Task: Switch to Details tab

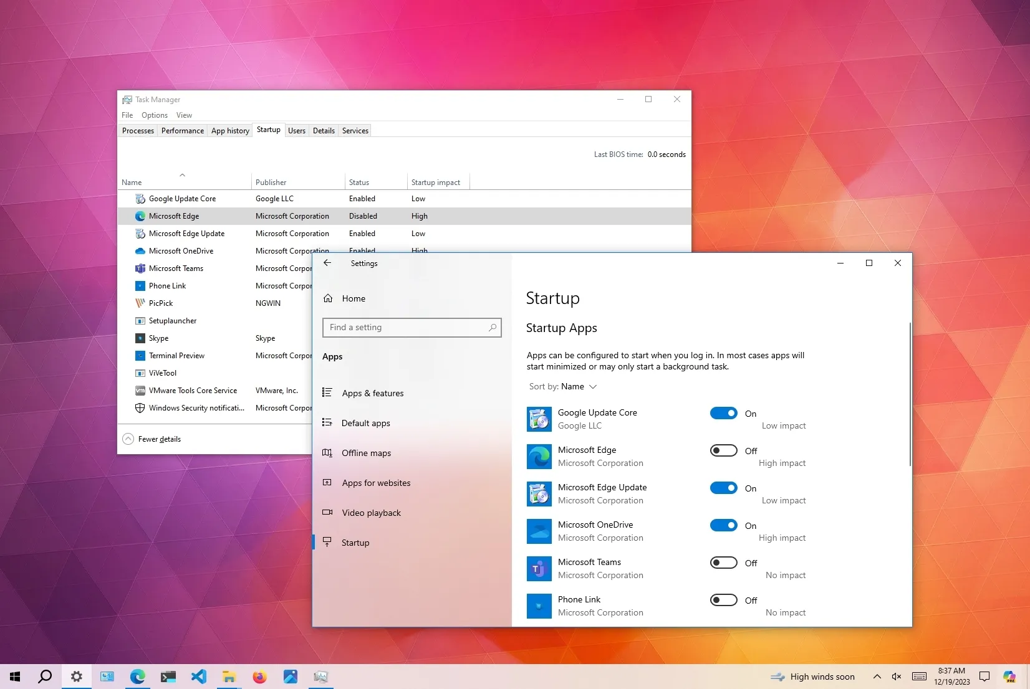Action: [x=324, y=131]
